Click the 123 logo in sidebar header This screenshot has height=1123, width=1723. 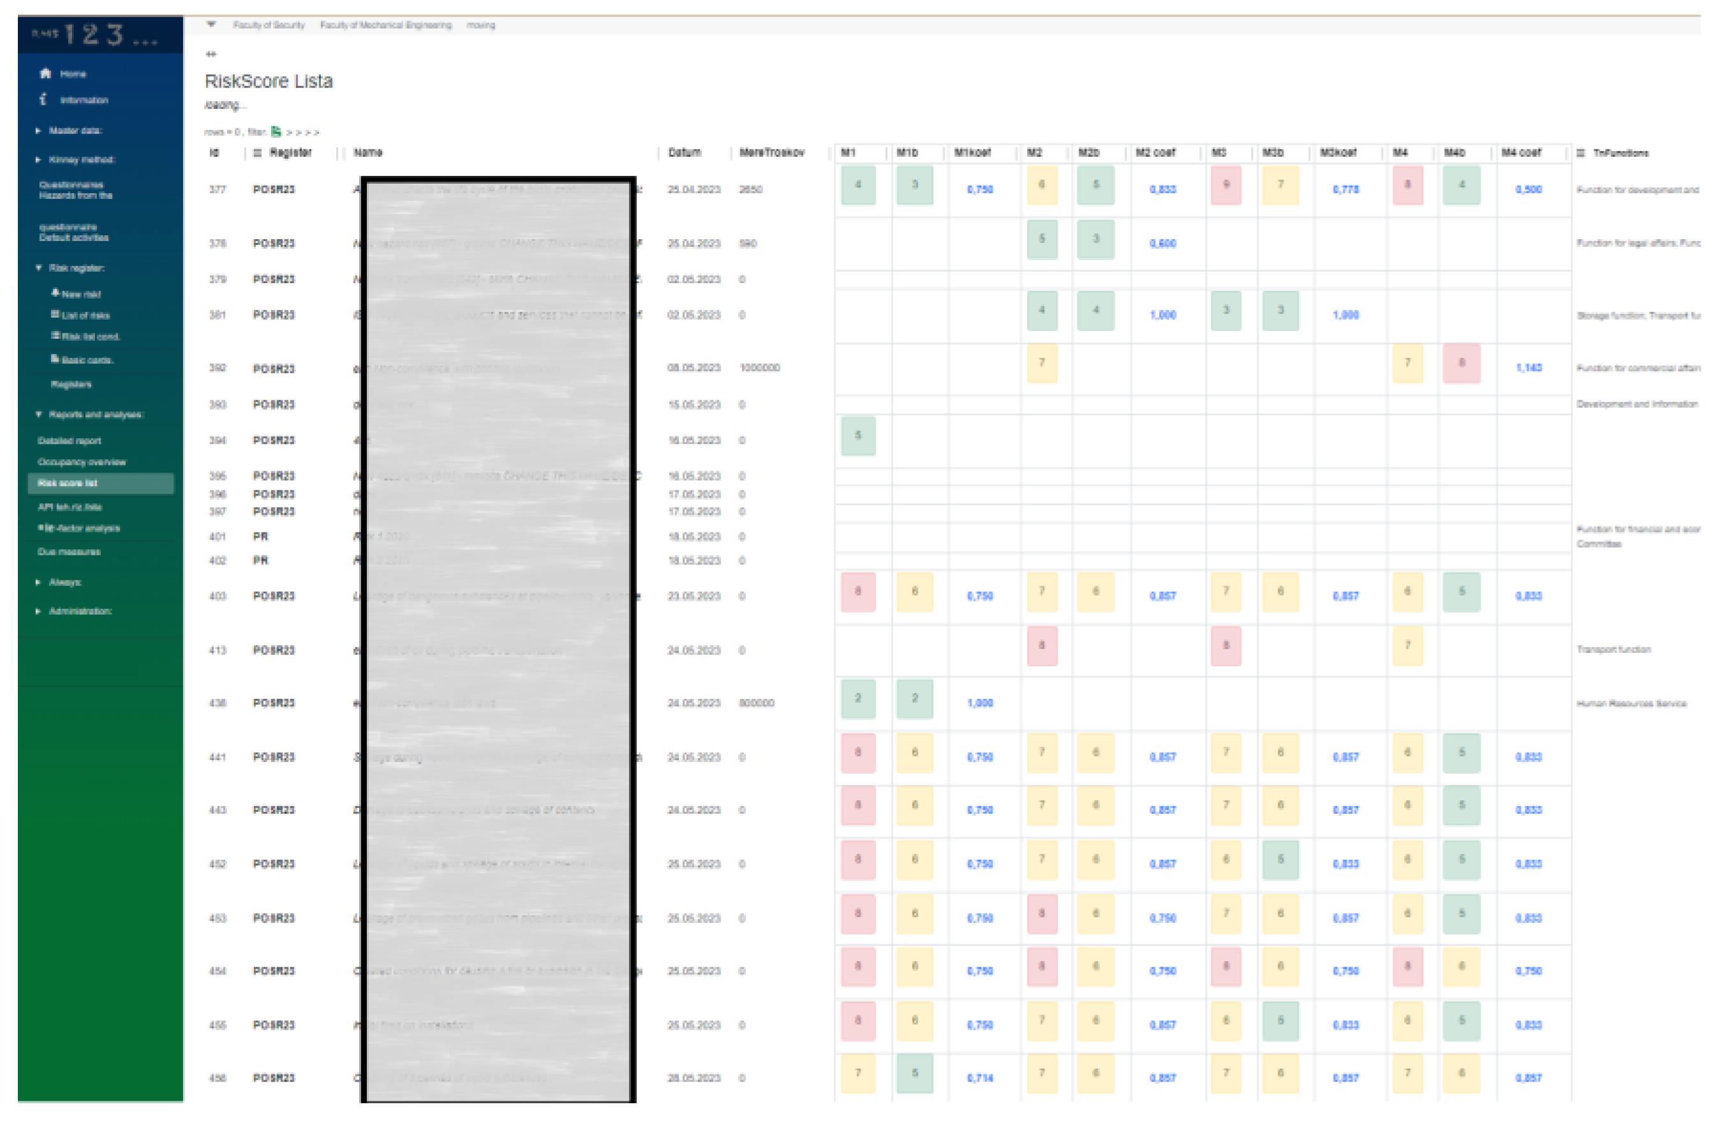pyautogui.click(x=96, y=34)
